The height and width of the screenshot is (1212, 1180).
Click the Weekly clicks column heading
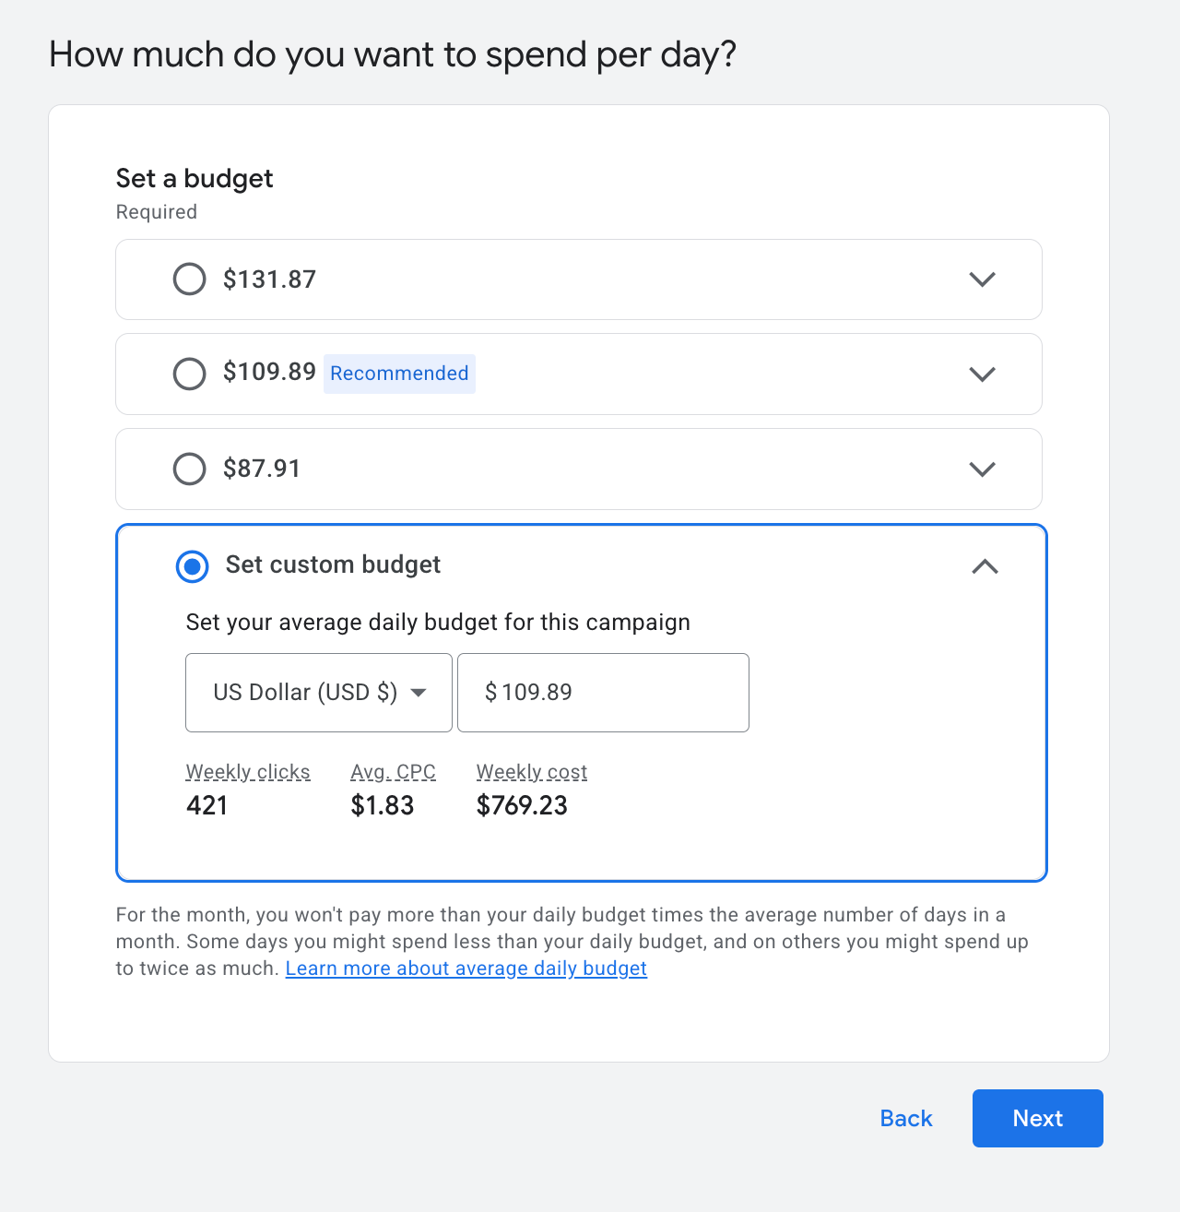247,772
